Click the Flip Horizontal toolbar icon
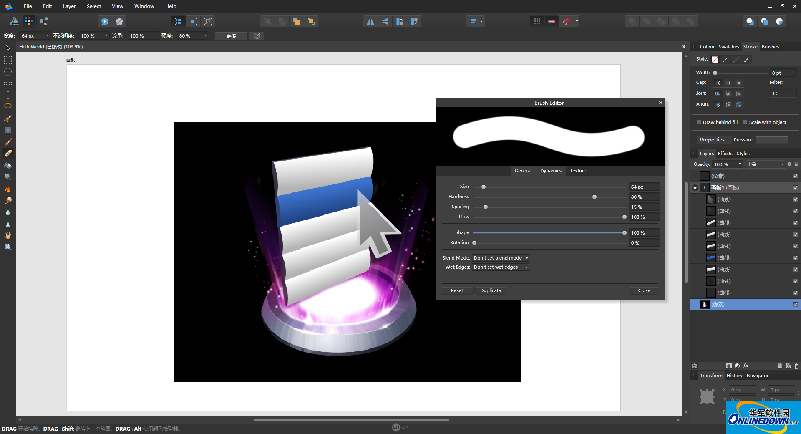The image size is (801, 434). [370, 21]
